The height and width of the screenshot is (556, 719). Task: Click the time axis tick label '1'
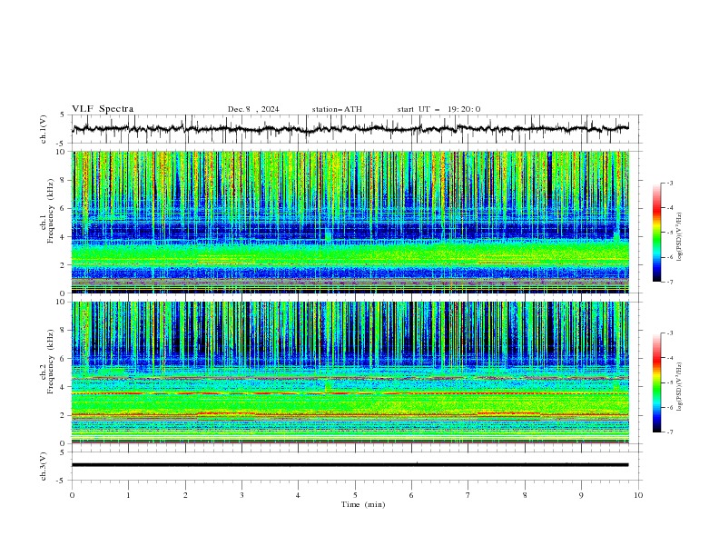coord(128,495)
